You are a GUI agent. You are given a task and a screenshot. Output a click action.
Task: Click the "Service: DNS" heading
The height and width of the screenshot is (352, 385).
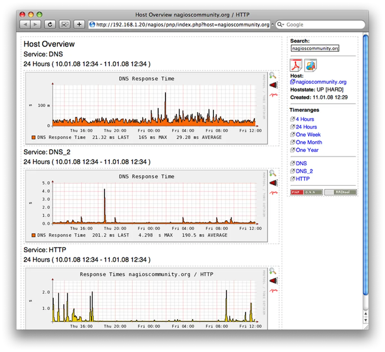pyautogui.click(x=43, y=54)
